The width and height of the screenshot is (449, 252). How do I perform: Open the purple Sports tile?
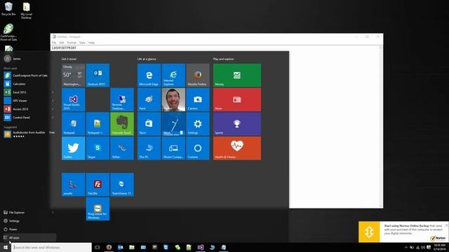pyautogui.click(x=237, y=124)
